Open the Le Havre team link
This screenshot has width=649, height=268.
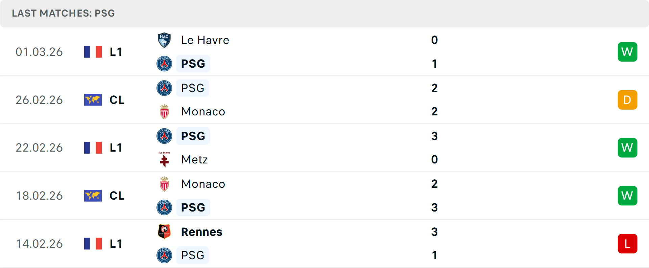(x=205, y=40)
